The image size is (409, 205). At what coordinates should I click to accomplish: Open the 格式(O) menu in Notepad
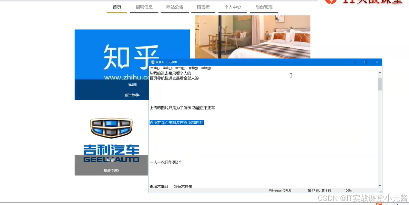[180, 68]
